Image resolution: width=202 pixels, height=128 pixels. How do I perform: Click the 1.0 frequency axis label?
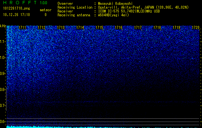tap(3, 58)
